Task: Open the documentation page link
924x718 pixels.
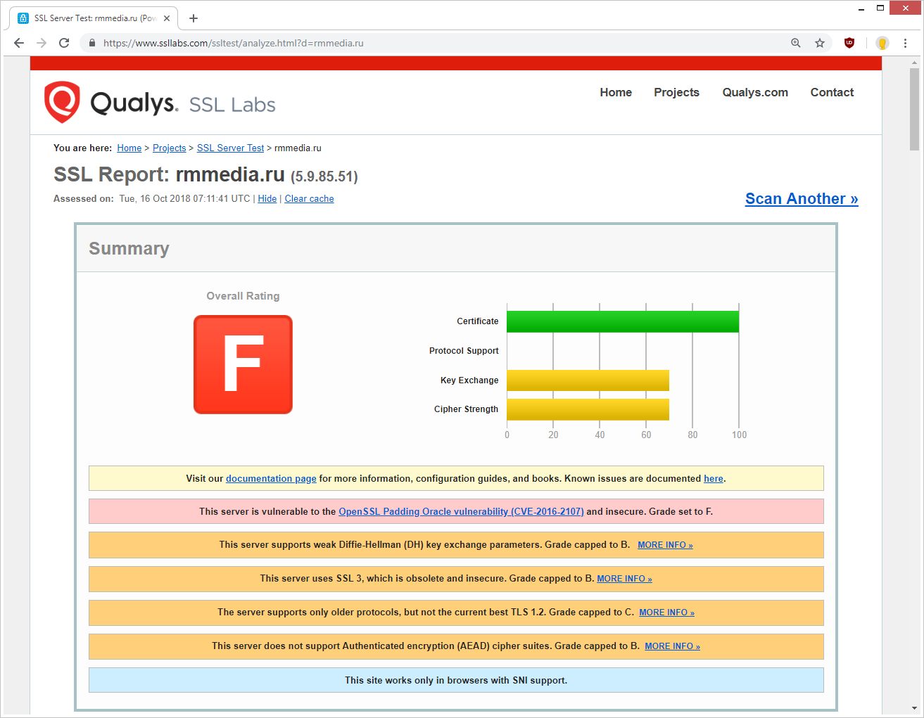Action: [x=271, y=478]
